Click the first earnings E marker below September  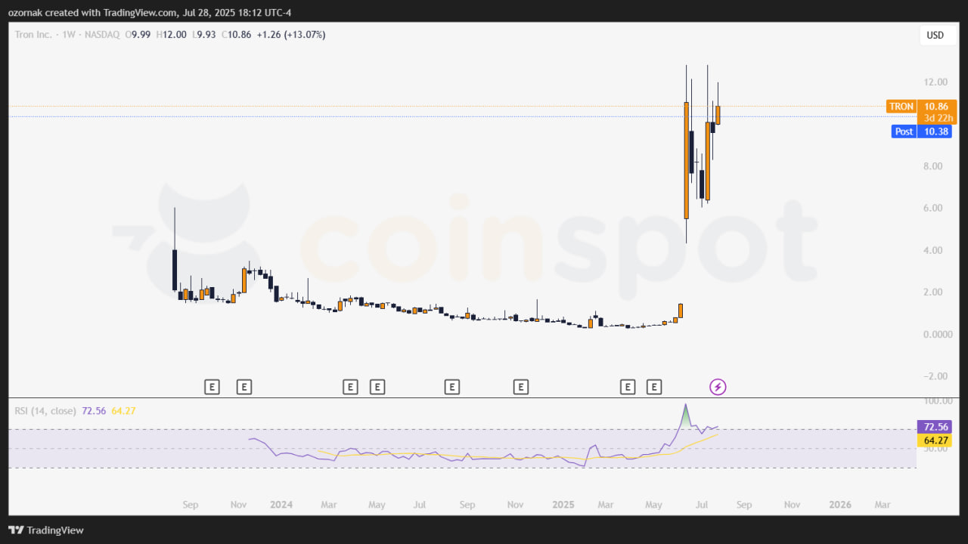point(212,386)
